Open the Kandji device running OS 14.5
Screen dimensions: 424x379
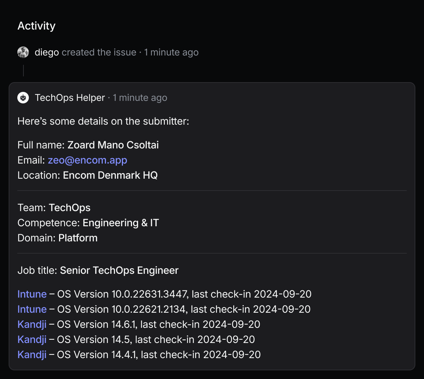tap(32, 339)
